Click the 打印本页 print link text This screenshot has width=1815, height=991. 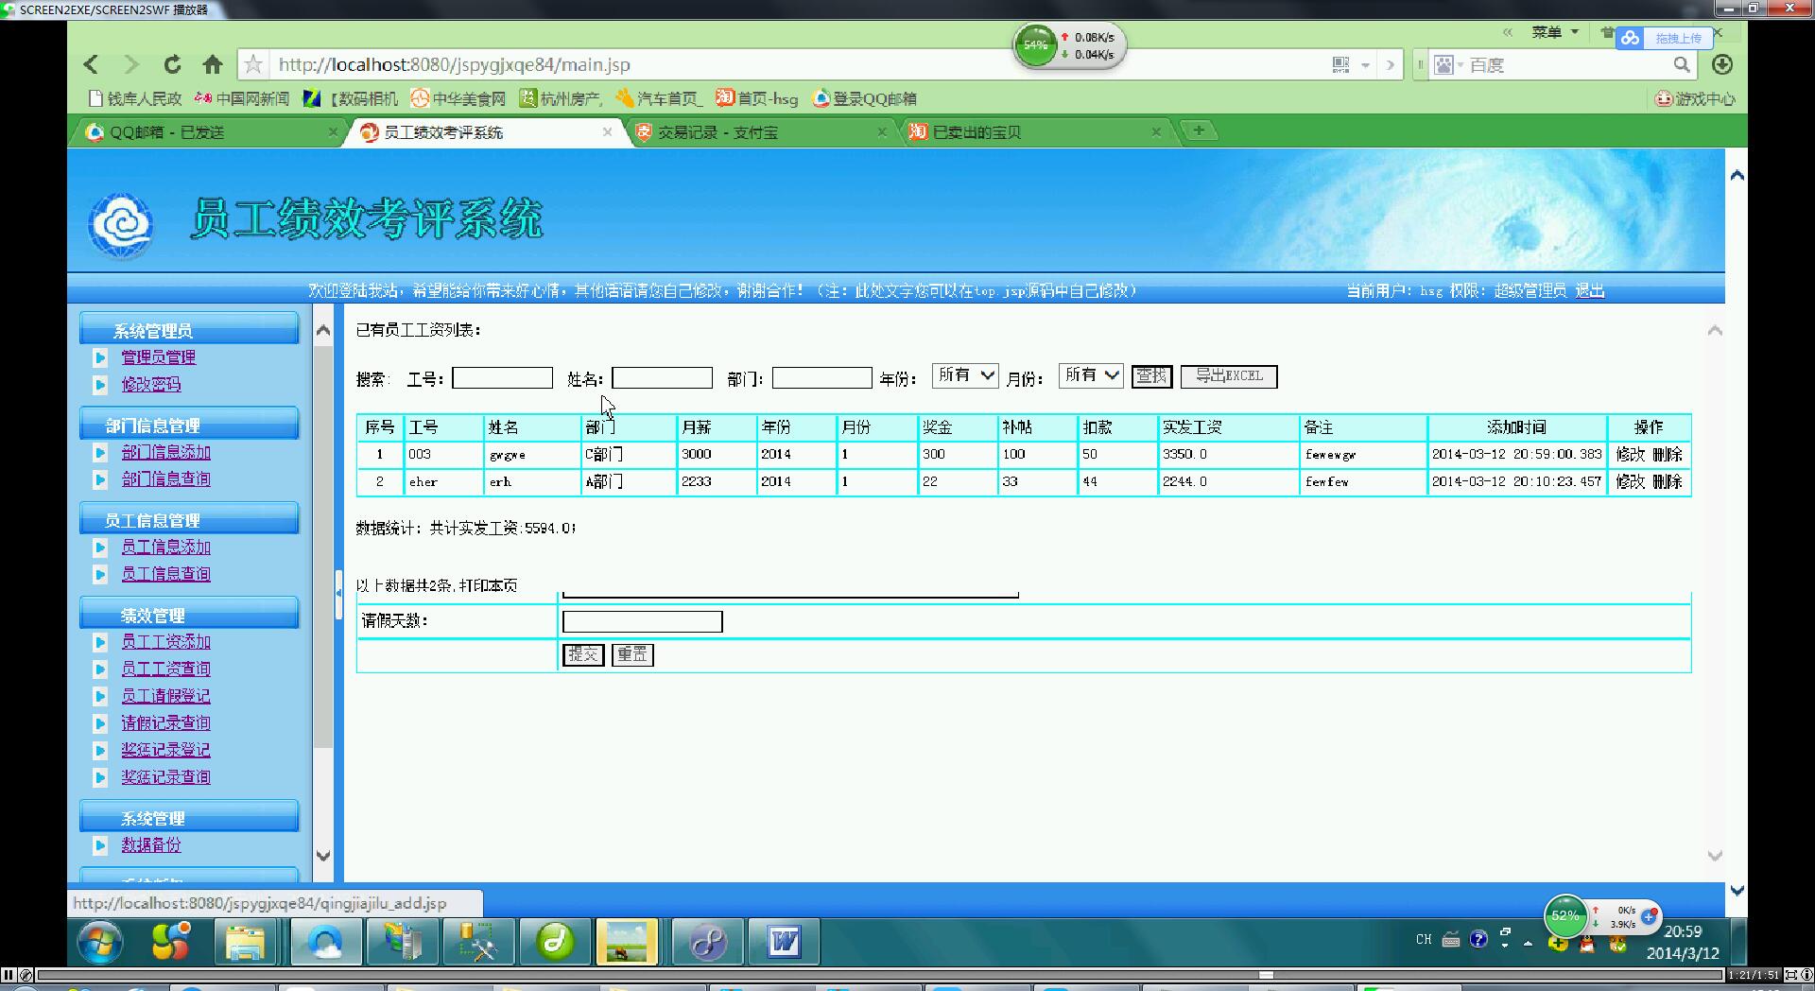pyautogui.click(x=488, y=585)
